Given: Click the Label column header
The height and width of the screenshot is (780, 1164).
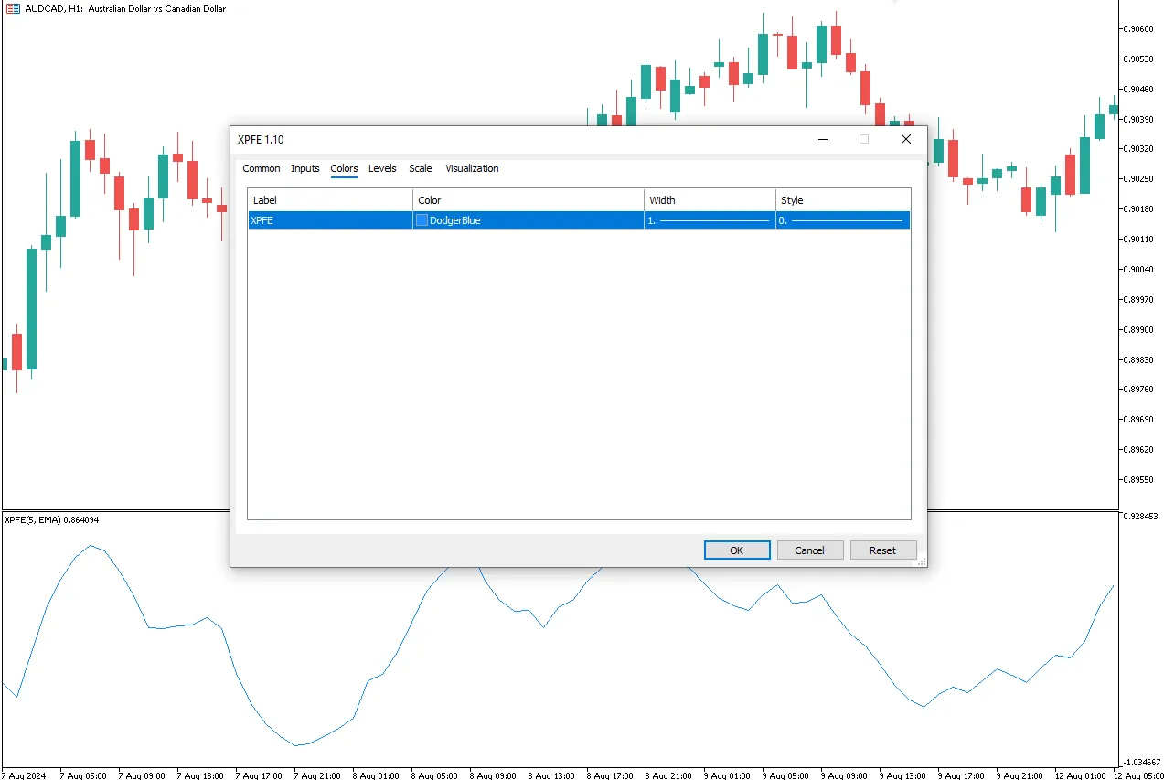Looking at the screenshot, I should tap(330, 200).
